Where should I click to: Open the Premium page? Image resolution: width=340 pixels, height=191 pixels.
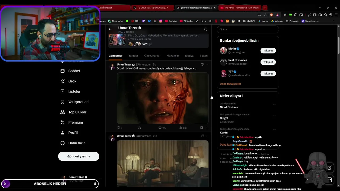pyautogui.click(x=72, y=122)
